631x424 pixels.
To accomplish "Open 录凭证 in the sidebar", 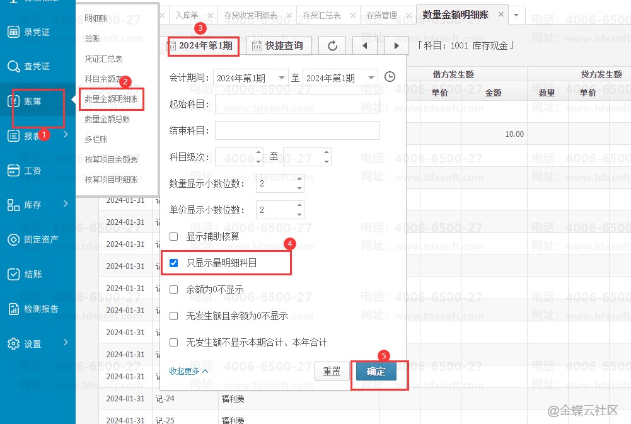I will click(37, 32).
